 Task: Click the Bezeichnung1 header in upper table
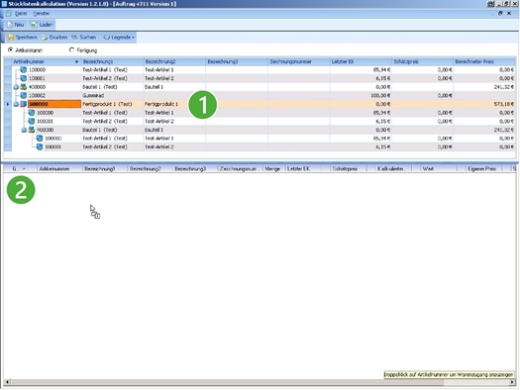(x=112, y=61)
